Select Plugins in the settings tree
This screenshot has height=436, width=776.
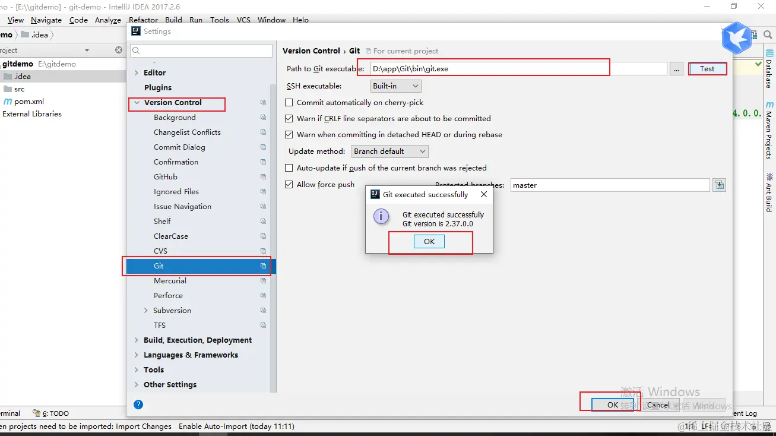click(158, 88)
